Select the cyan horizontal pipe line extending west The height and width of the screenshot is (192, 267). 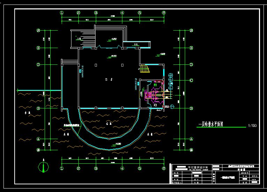click(39, 90)
